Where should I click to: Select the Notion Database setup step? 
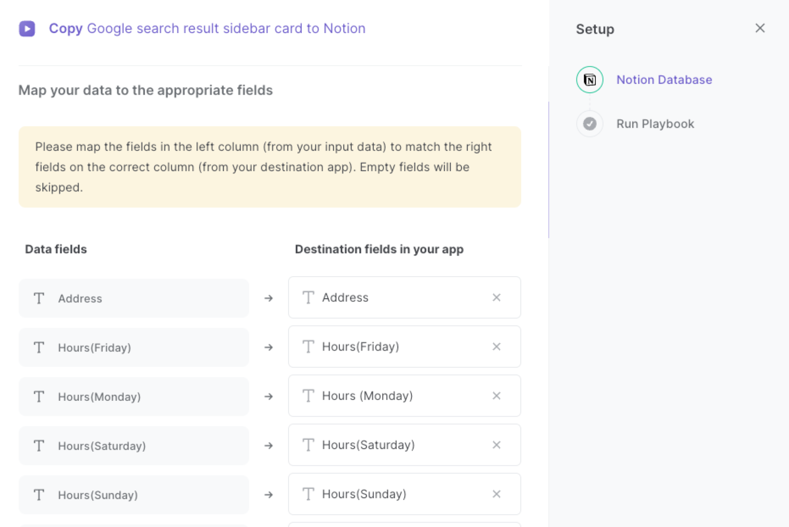pyautogui.click(x=664, y=79)
